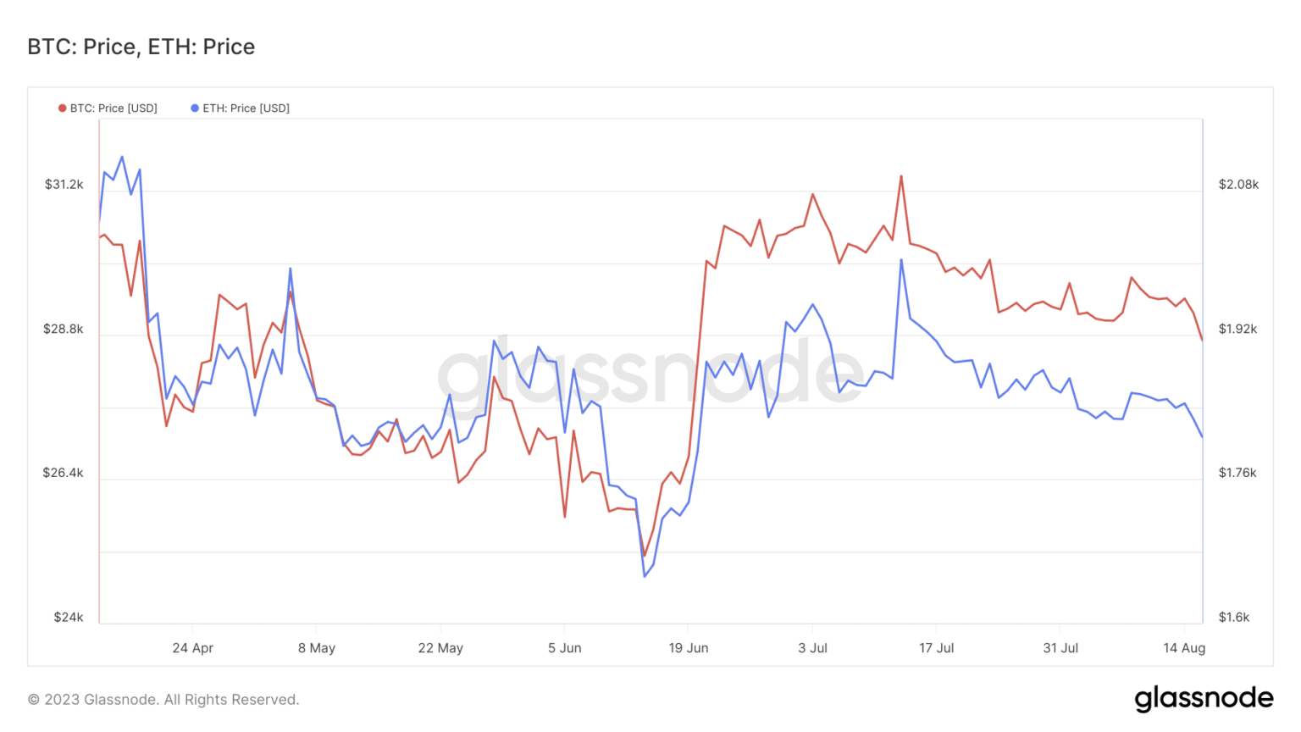Toggle the ETH: Price [USD] series label

pos(246,108)
